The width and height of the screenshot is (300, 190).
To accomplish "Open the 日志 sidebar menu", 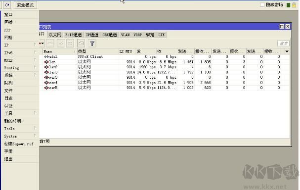I will [20, 98].
